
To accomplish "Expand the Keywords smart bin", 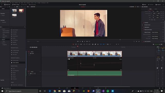I will tap(1, 22).
